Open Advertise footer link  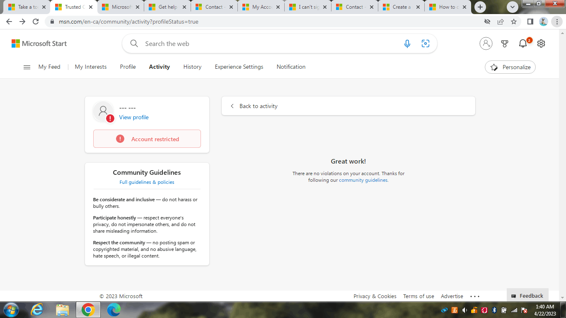[452, 296]
